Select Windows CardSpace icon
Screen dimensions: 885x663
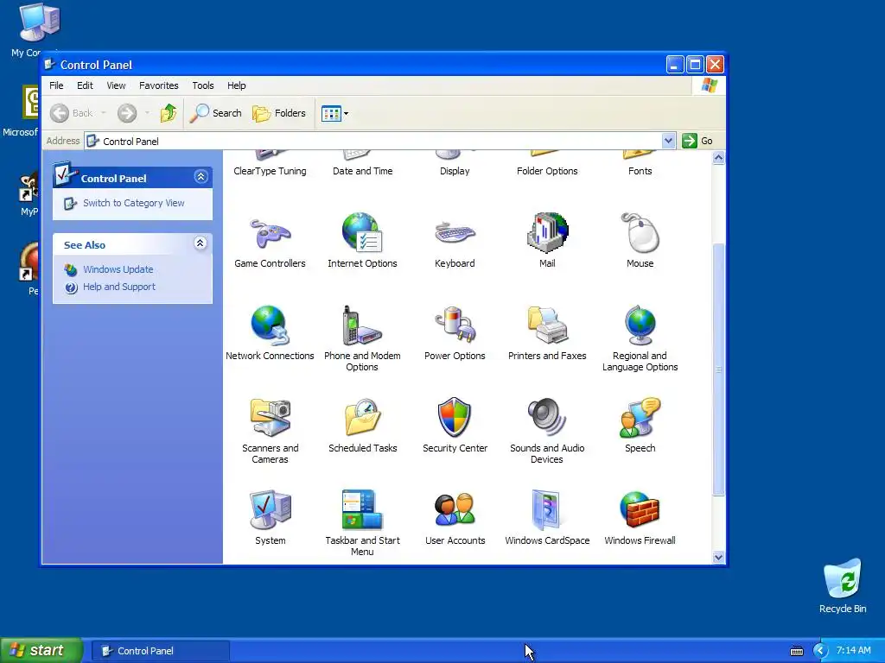[x=547, y=510]
